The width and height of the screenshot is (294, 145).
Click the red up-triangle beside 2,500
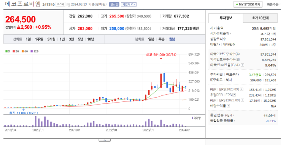(x=19, y=27)
